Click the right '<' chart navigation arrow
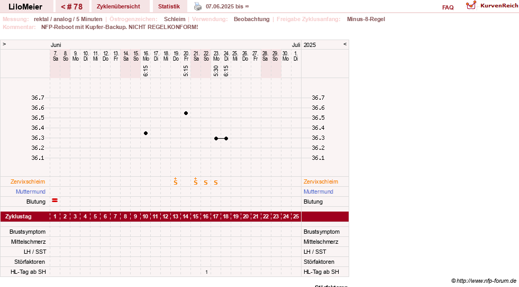This screenshot has width=519, height=287. tap(345, 44)
